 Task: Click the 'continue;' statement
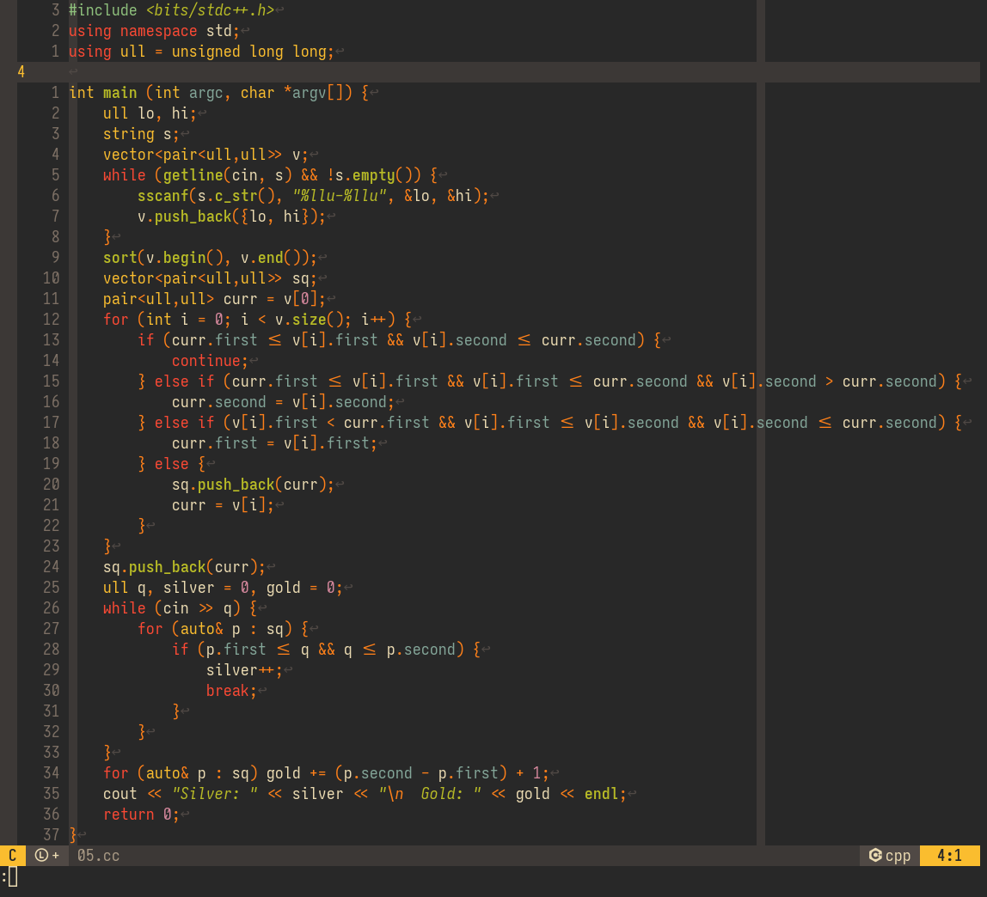tap(211, 361)
